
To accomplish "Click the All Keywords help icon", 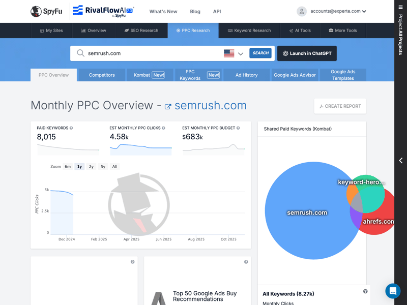I will (365, 291).
